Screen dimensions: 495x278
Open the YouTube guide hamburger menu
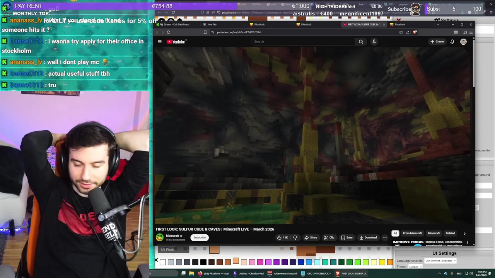pyautogui.click(x=159, y=42)
